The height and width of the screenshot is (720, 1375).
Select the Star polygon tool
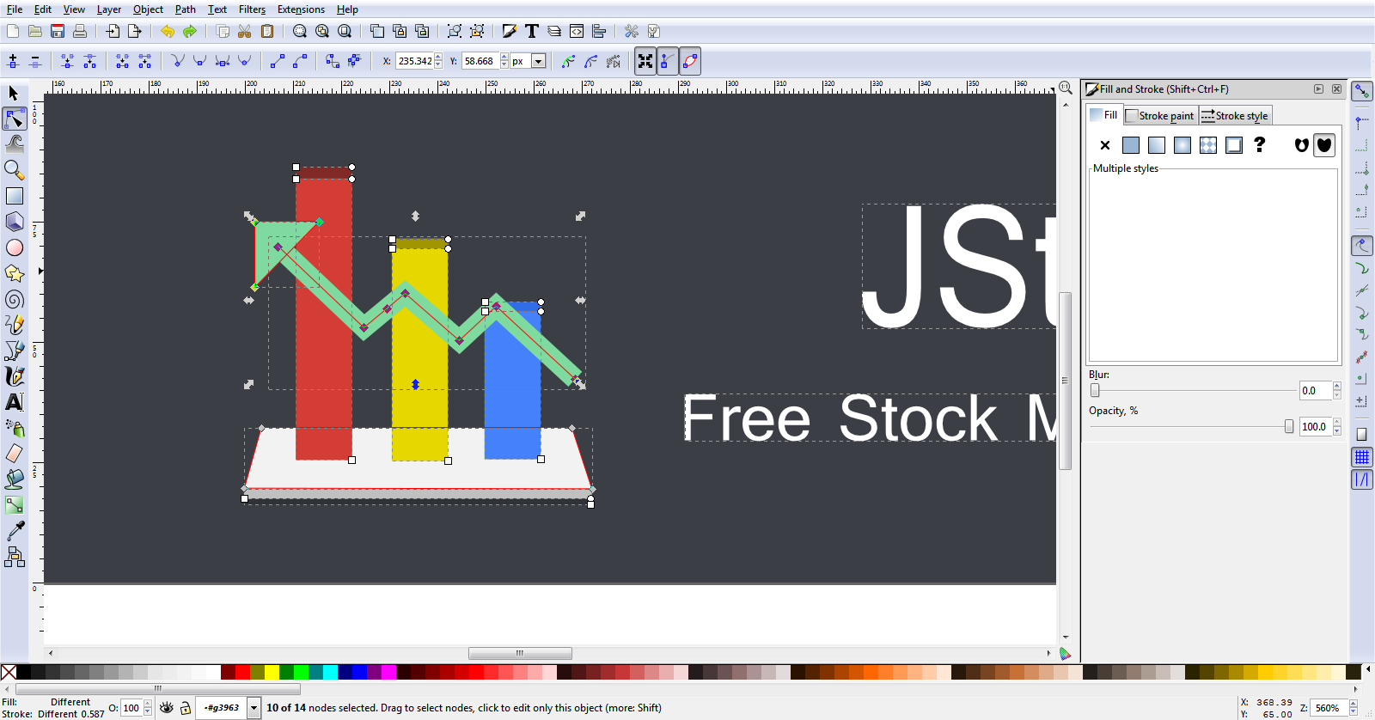(14, 273)
